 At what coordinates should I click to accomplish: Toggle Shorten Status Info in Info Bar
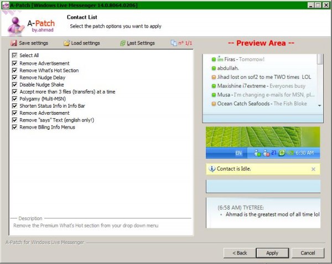pos(14,106)
